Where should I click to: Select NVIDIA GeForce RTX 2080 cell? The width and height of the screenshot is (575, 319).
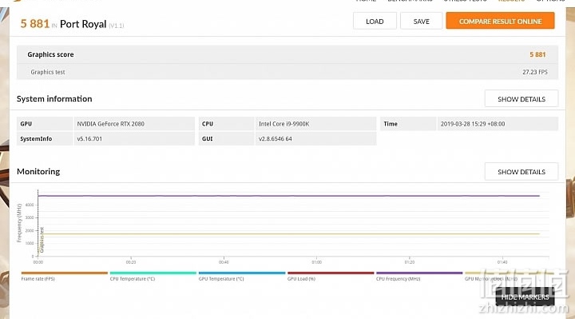point(134,124)
